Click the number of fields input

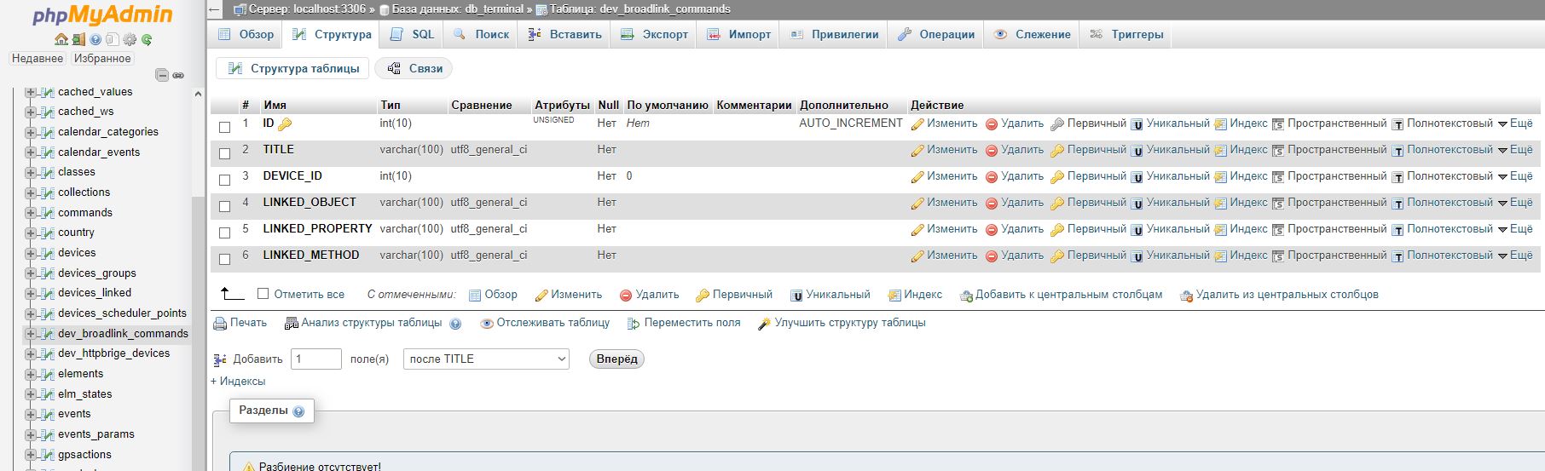click(316, 359)
